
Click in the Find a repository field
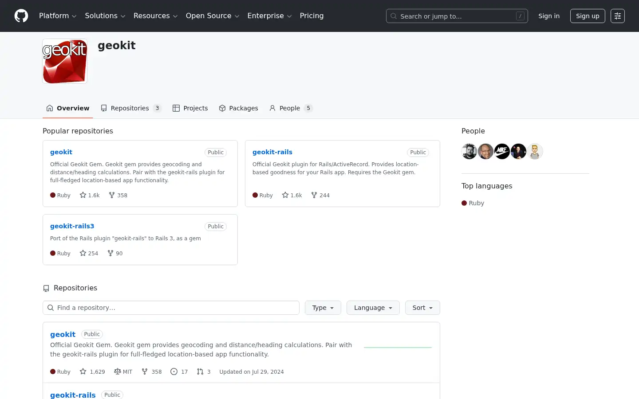(171, 308)
